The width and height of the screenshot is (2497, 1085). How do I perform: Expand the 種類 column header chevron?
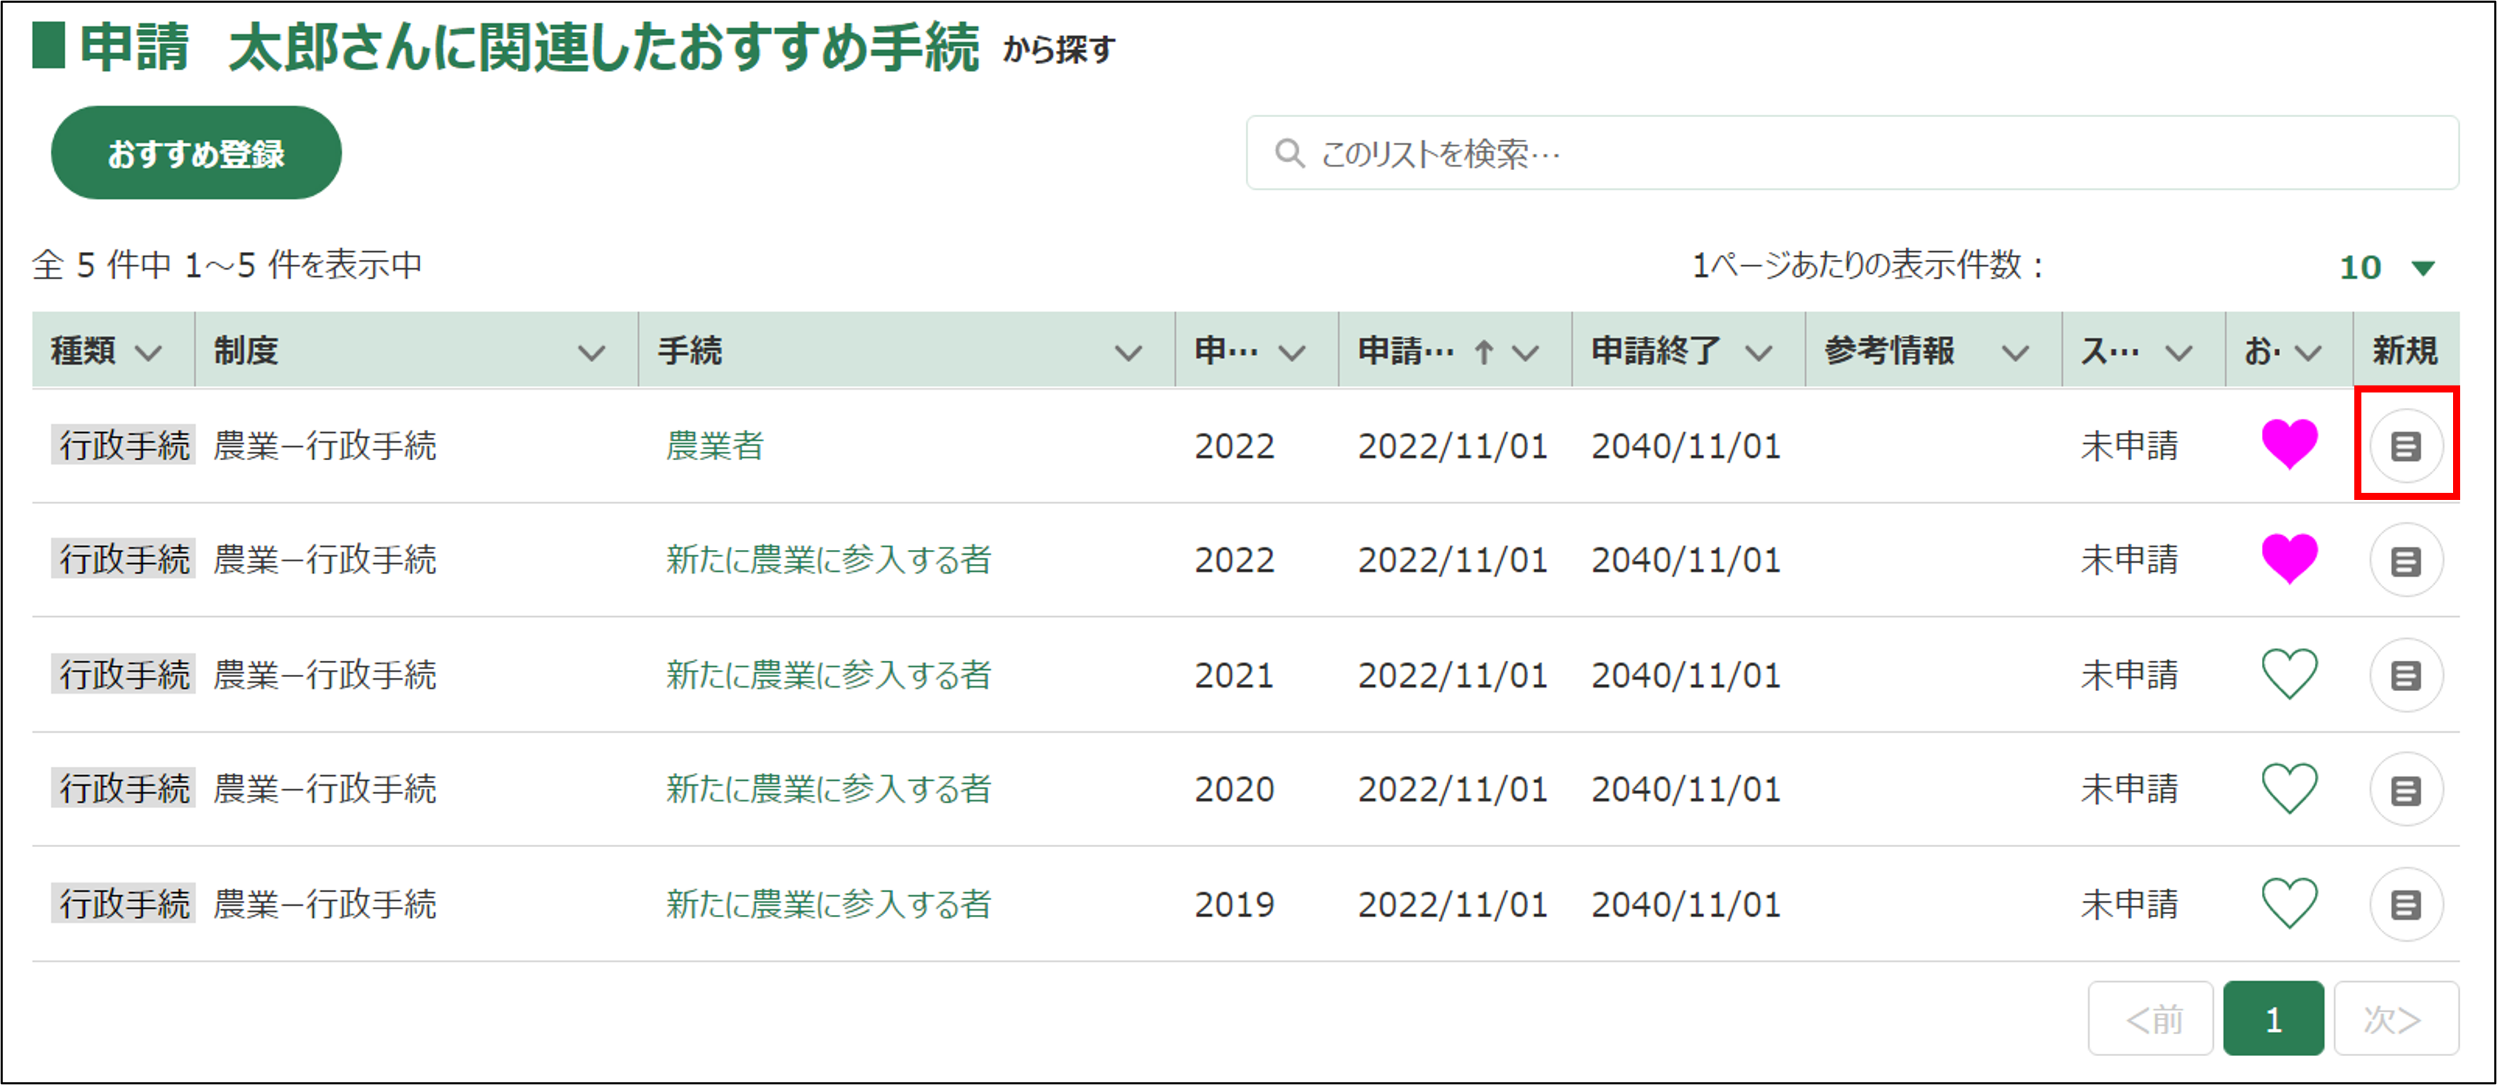148,353
